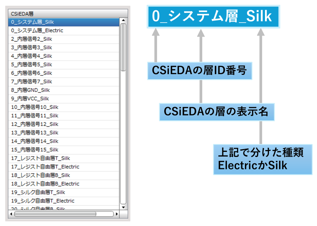Select the CSiEDA層 column header
Viewport: 317px width, 226px height.
[x=68, y=14]
